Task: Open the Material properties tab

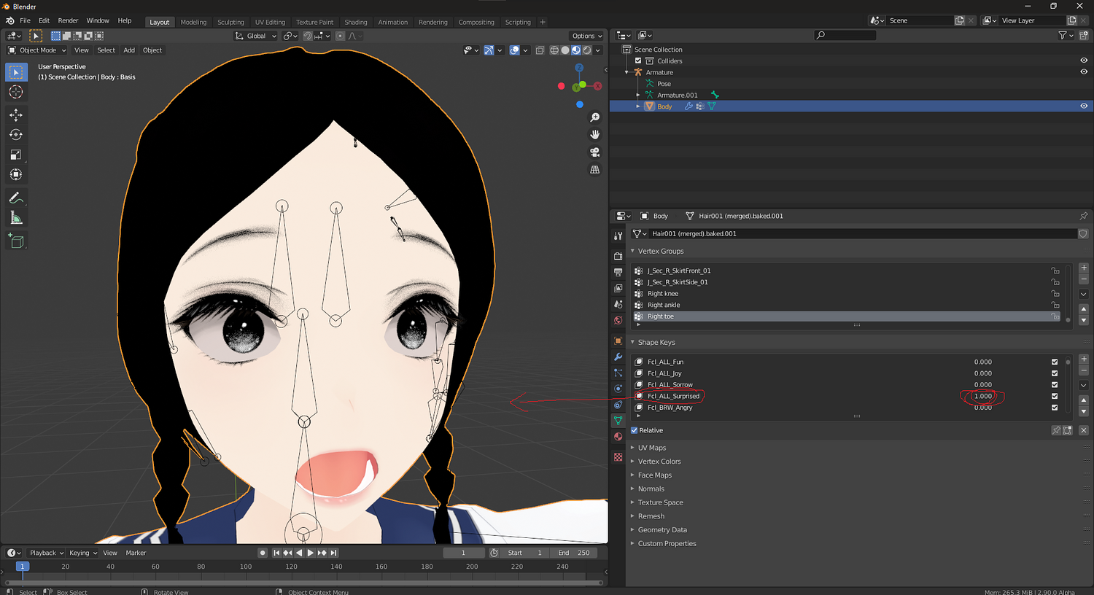Action: 618,437
